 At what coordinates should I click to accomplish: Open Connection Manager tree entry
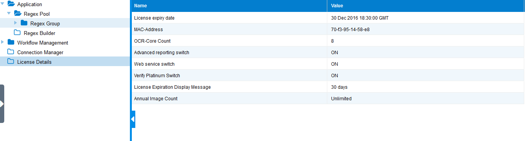click(x=40, y=52)
